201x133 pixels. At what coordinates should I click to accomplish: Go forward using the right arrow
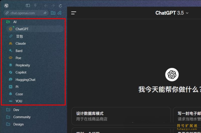click(x=53, y=5)
